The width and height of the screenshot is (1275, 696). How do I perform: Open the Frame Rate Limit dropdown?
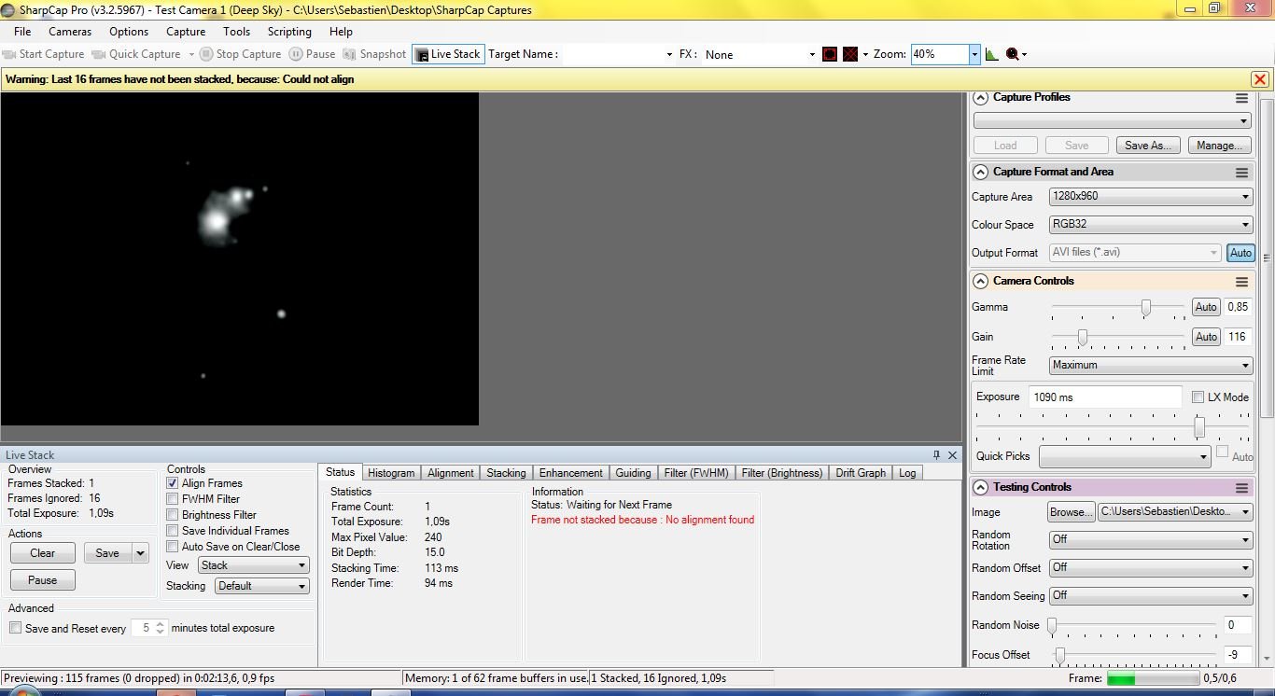point(1150,366)
